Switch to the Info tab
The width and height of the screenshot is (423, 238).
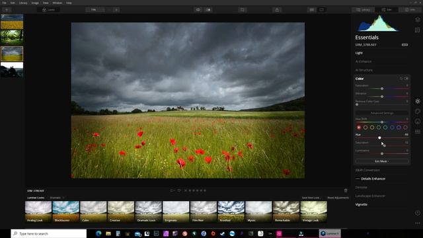coord(410,10)
